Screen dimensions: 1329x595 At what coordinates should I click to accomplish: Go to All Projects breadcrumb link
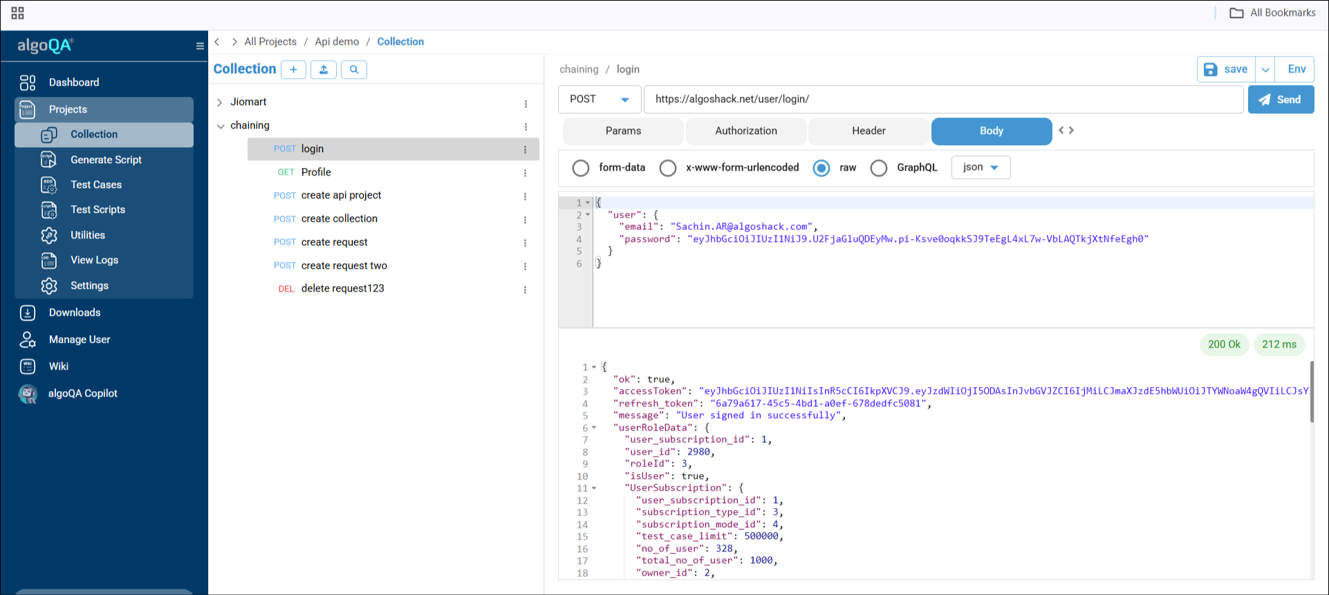click(x=270, y=42)
